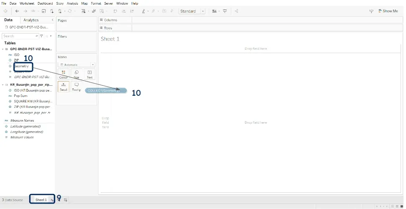Select the COLLECT(Geometry) pill
This screenshot has width=406, height=209.
[x=106, y=90]
